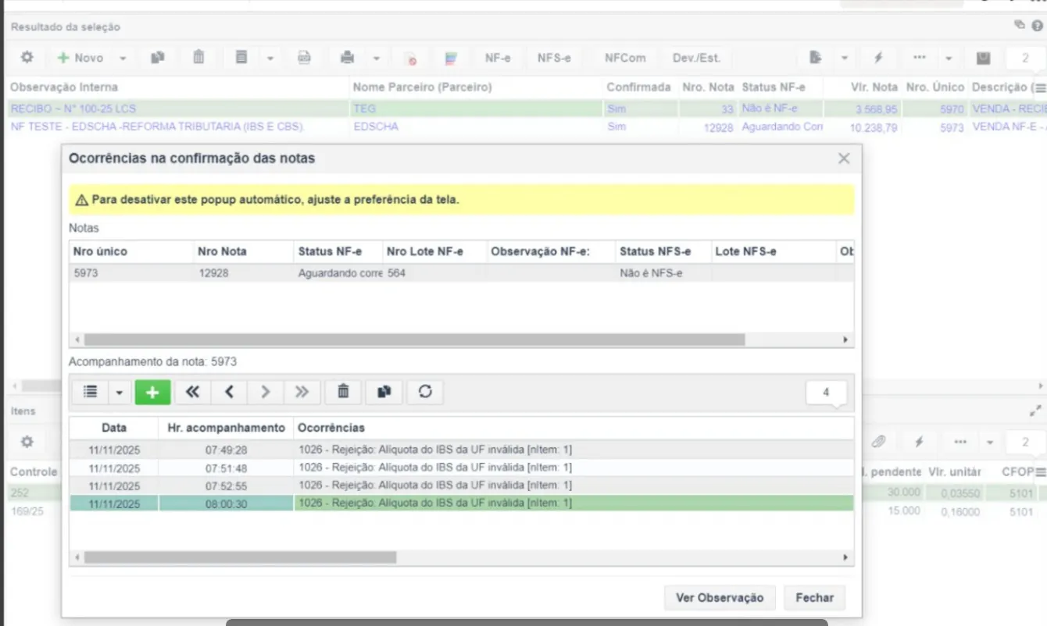Open dropdown arrow beside the top list view icon
Screen dimensions: 1047x626
[270, 59]
